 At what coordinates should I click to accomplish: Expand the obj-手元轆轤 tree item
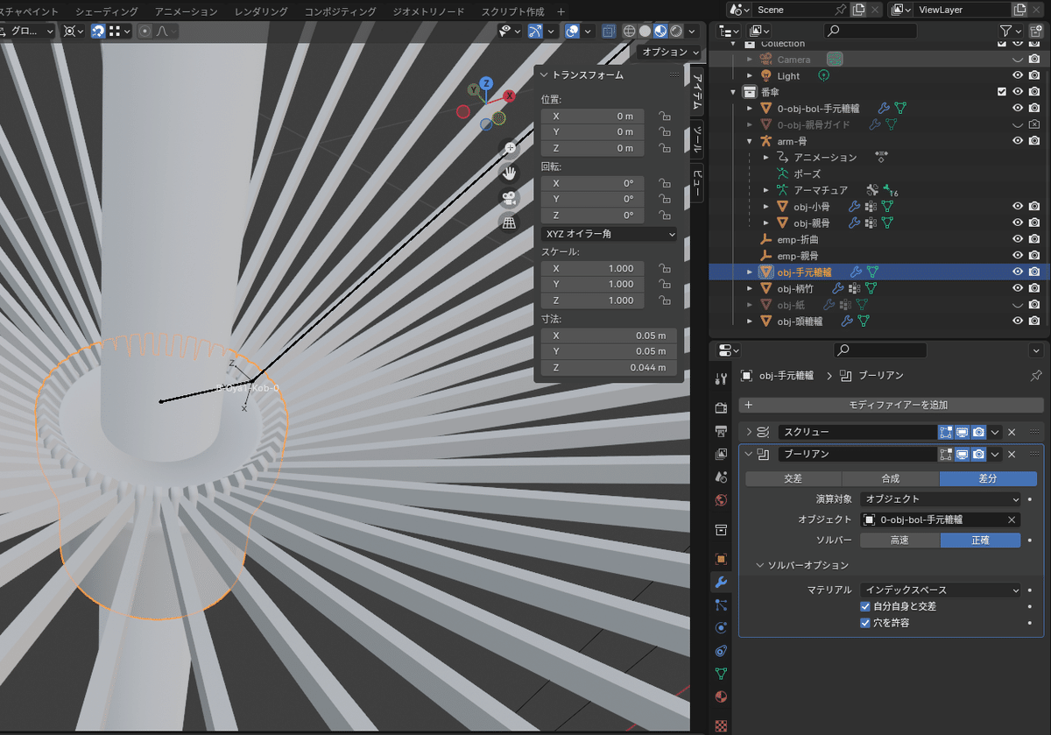(750, 272)
